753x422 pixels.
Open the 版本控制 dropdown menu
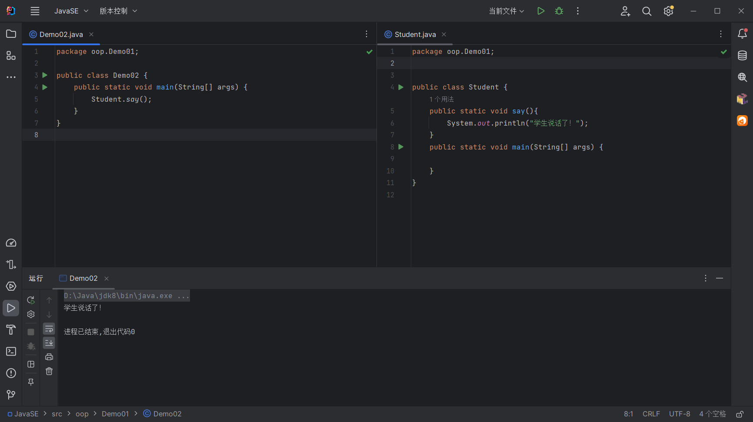pyautogui.click(x=118, y=11)
